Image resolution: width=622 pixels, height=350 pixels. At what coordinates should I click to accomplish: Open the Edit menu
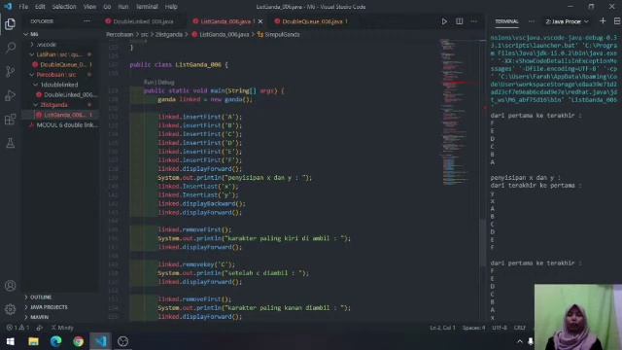tap(40, 7)
